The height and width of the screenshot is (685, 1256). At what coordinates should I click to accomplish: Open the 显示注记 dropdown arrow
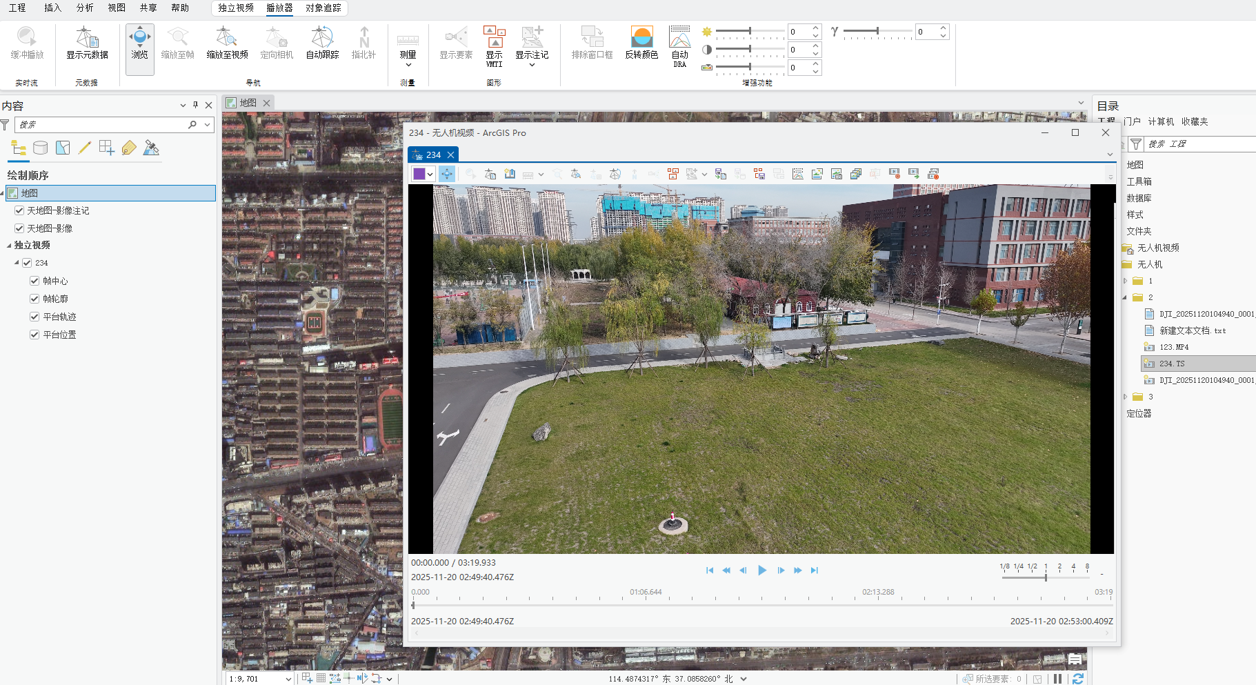532,65
